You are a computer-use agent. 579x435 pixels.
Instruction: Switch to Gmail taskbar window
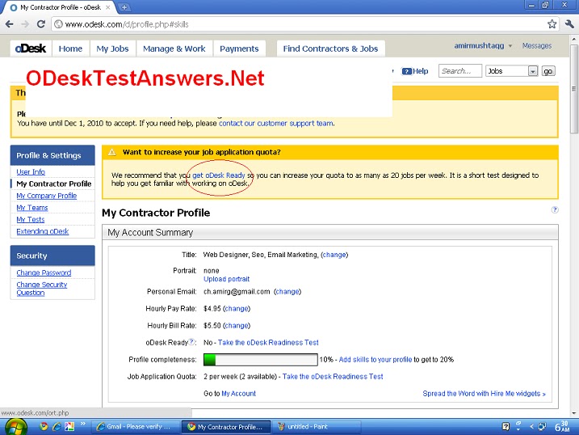135,426
